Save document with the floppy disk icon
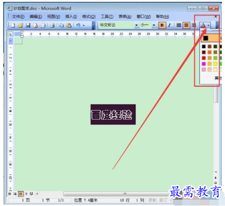This screenshot has height=206, width=225. (28, 25)
